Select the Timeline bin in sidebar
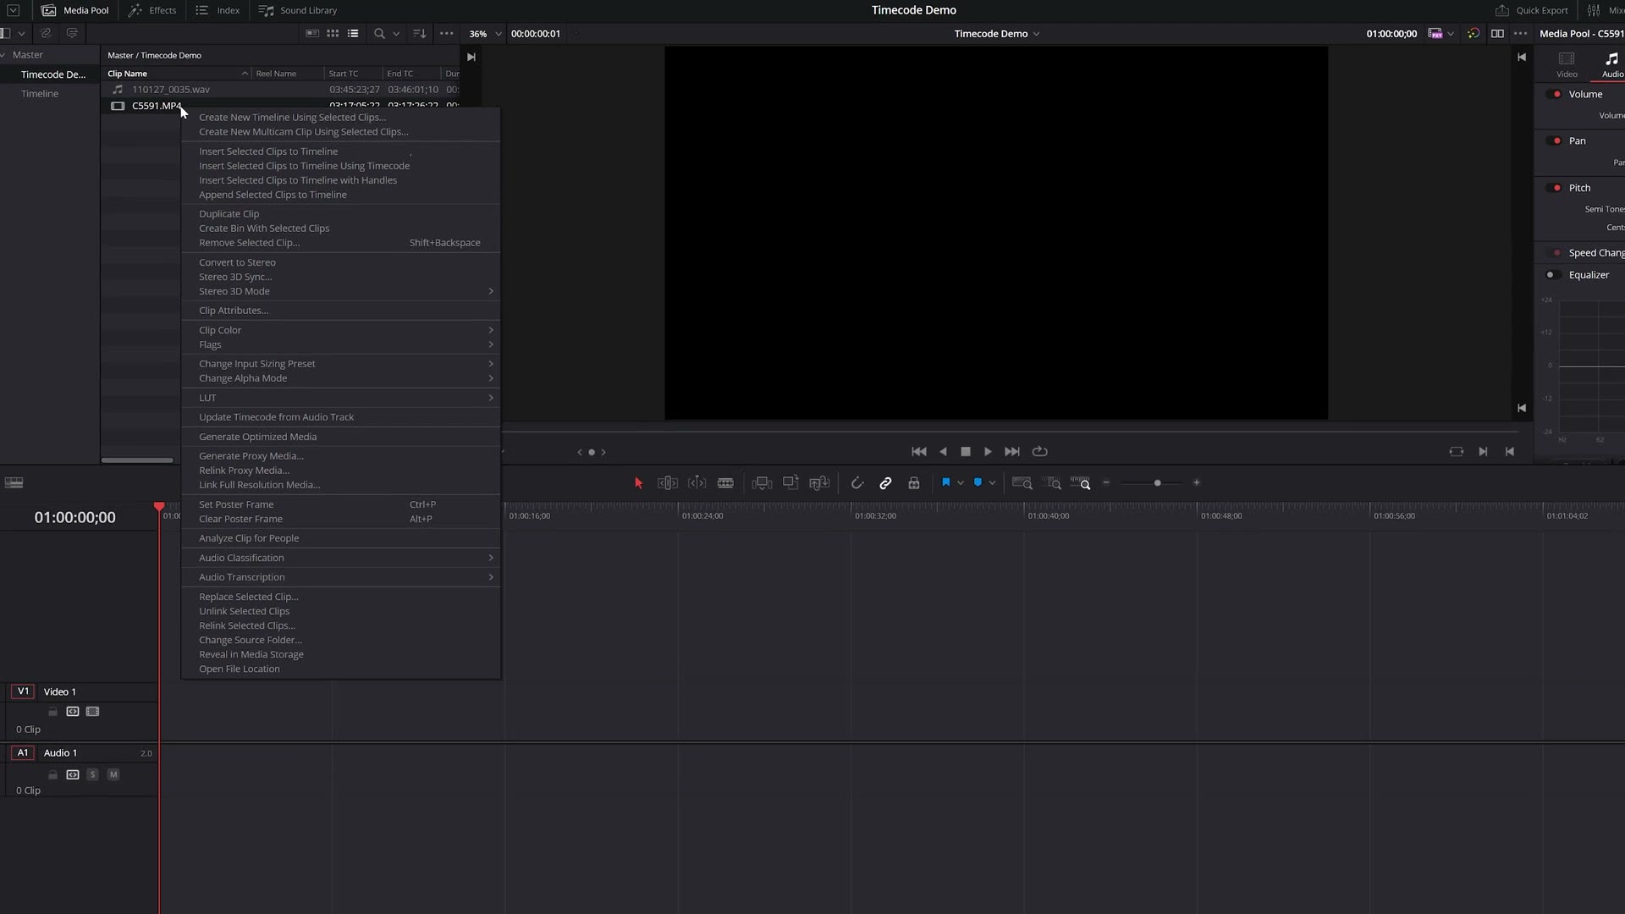The image size is (1625, 914). (x=40, y=94)
